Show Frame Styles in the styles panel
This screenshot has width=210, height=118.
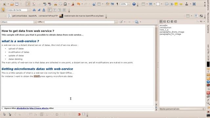tap(168, 21)
